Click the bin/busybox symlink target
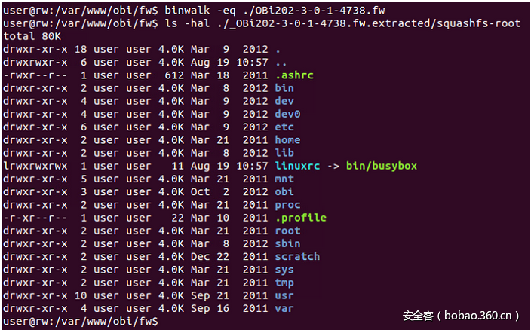The image size is (531, 330). coord(381,166)
